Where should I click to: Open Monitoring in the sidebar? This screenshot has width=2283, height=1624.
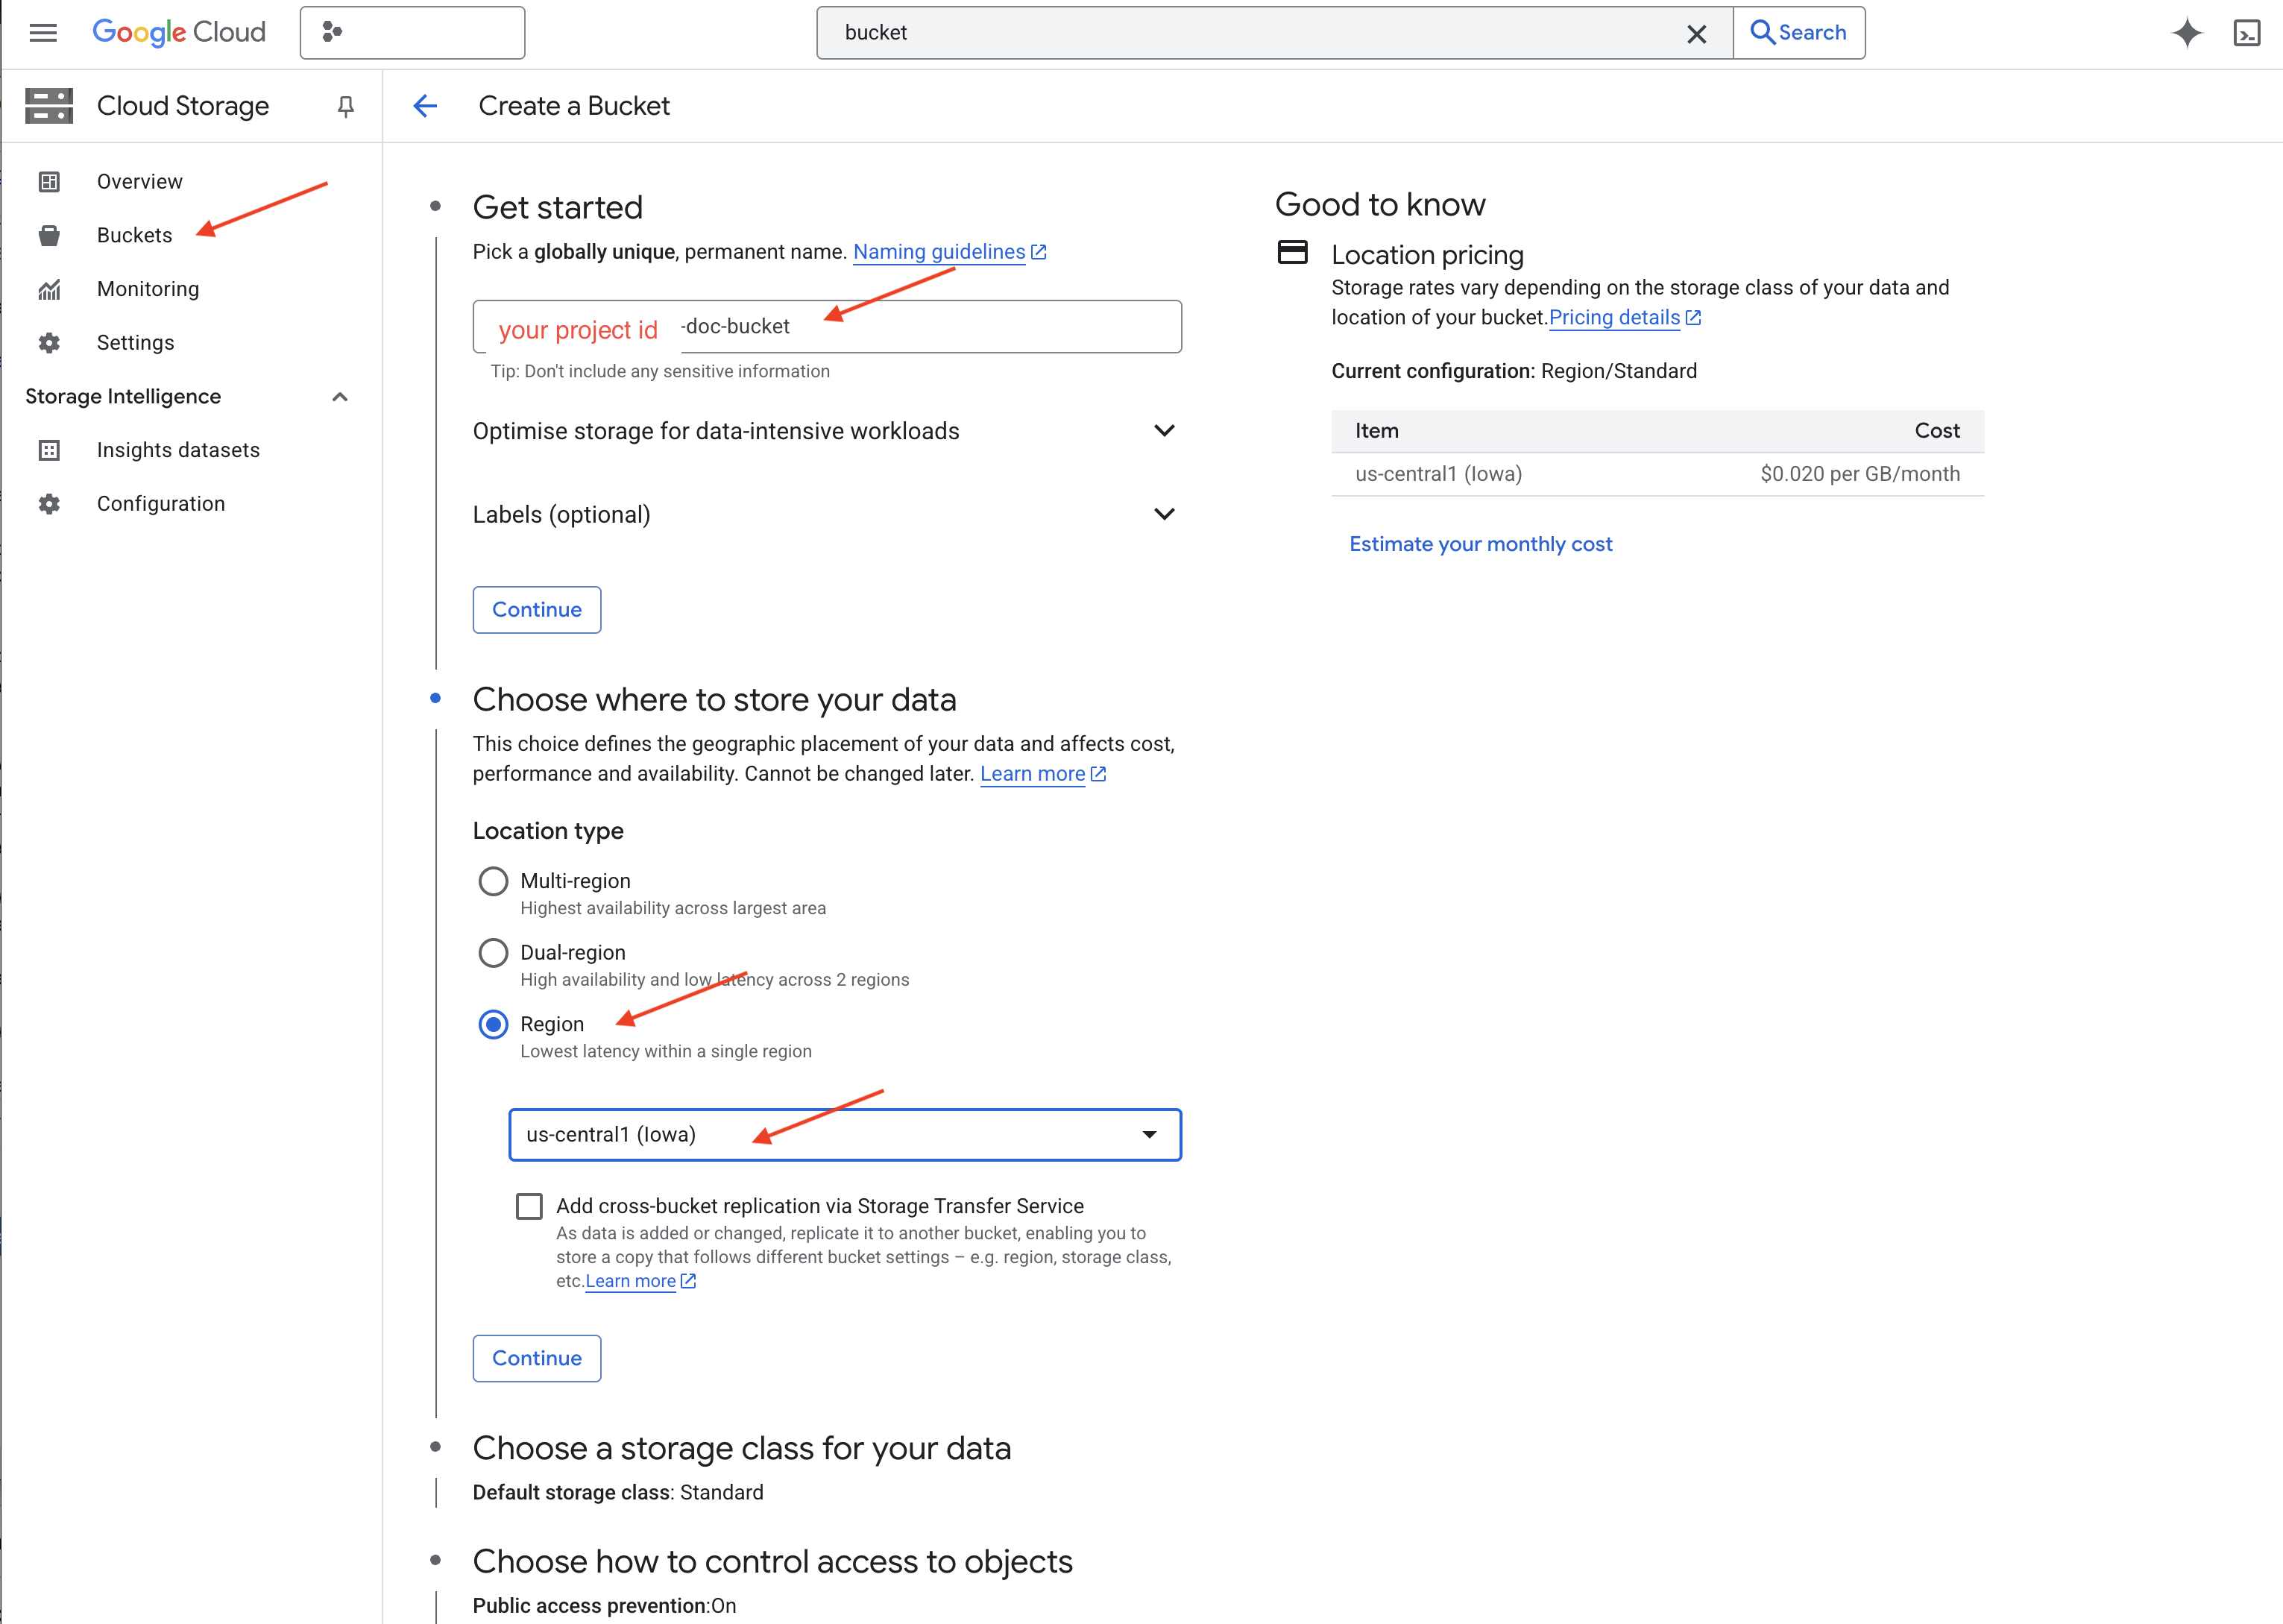[x=148, y=289]
